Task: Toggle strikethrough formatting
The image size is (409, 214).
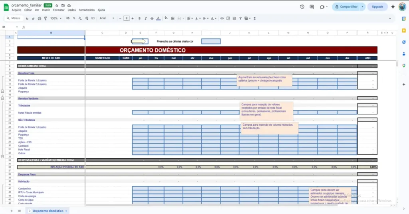Action: [152, 18]
